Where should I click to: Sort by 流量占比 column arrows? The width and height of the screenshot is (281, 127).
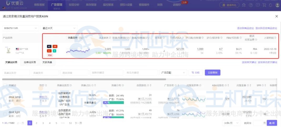[x=95, y=85]
